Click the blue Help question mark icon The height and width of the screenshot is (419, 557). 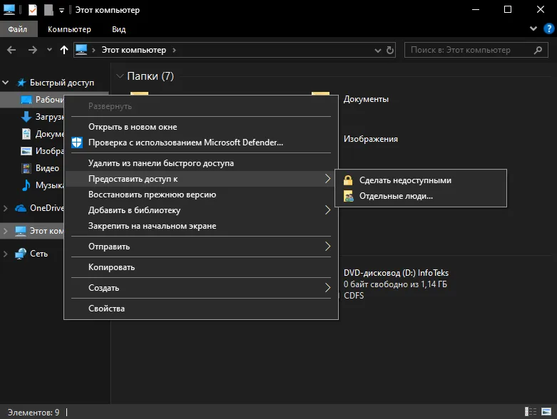(x=548, y=29)
